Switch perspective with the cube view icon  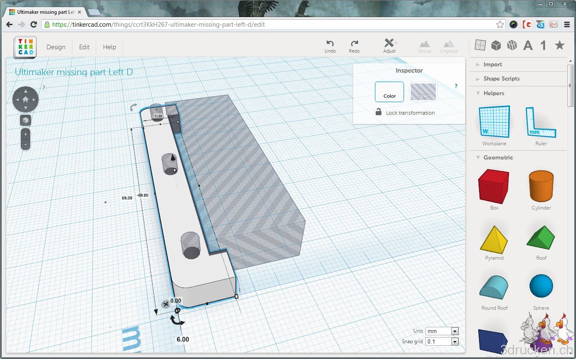(x=26, y=120)
